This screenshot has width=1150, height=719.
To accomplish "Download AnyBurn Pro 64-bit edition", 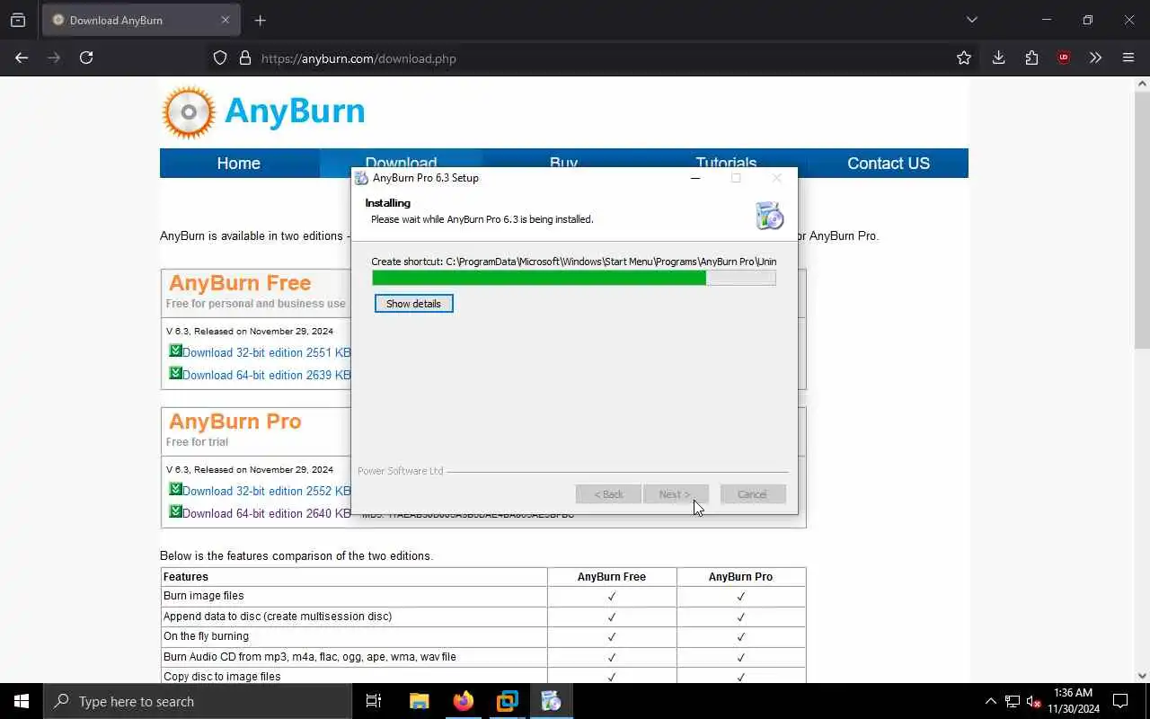I will pos(266,514).
